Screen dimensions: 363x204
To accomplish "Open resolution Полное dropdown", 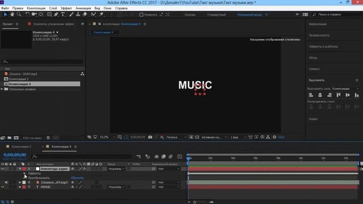I will pos(176,137).
